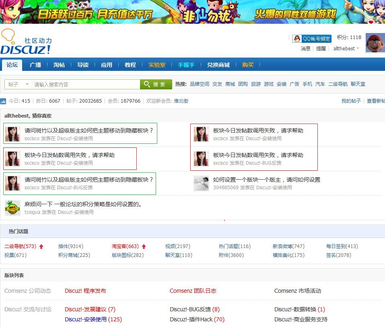Open the Discuz! 程序发布 board
The width and height of the screenshot is (385, 327).
(x=85, y=291)
